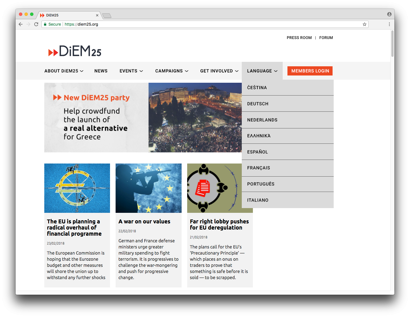Click the browser forward arrow
Image resolution: width=410 pixels, height=317 pixels.
point(28,24)
